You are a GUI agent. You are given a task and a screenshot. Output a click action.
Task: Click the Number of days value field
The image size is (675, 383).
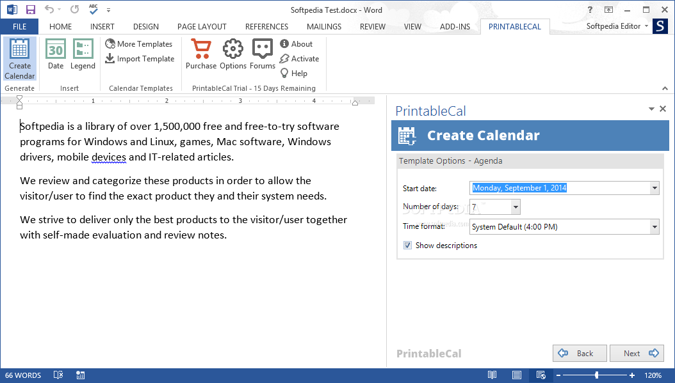[x=491, y=207]
